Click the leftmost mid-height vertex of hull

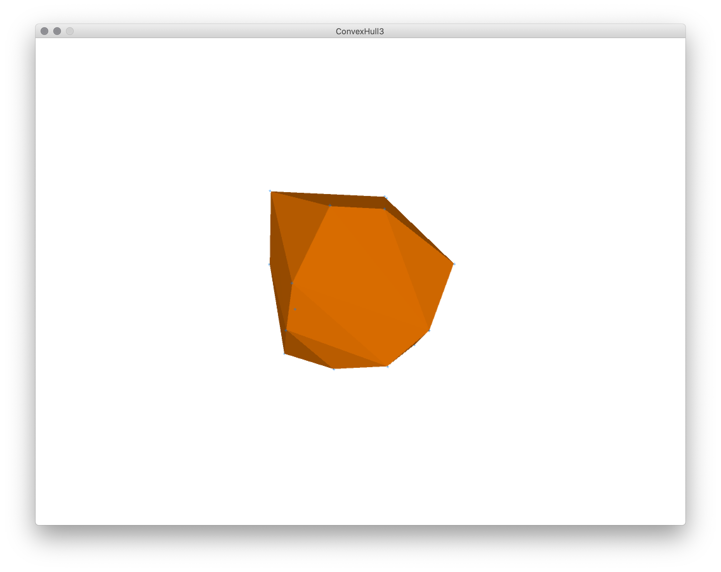coord(269,264)
